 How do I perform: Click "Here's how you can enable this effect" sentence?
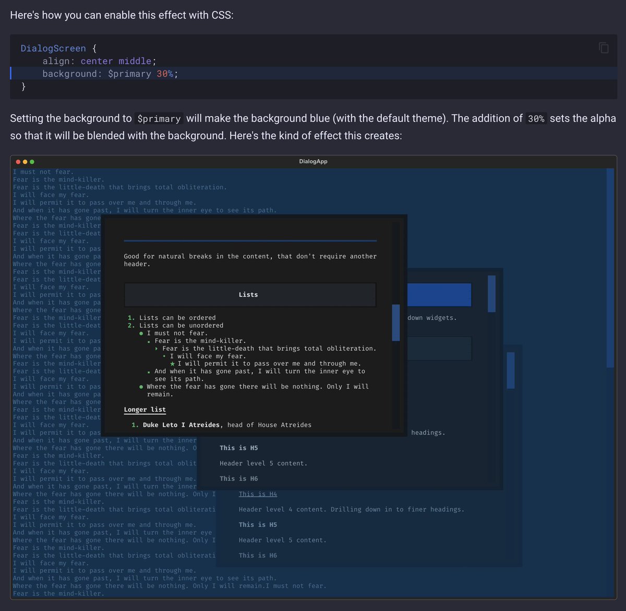tap(122, 15)
